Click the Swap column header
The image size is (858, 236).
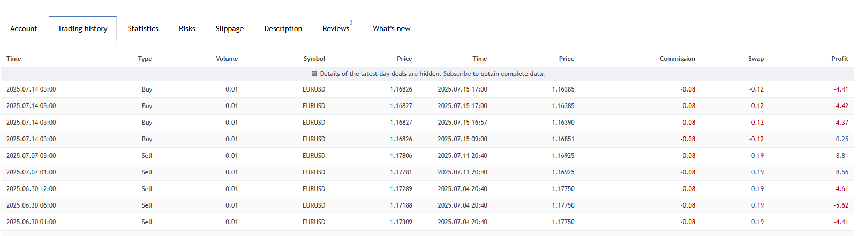756,59
